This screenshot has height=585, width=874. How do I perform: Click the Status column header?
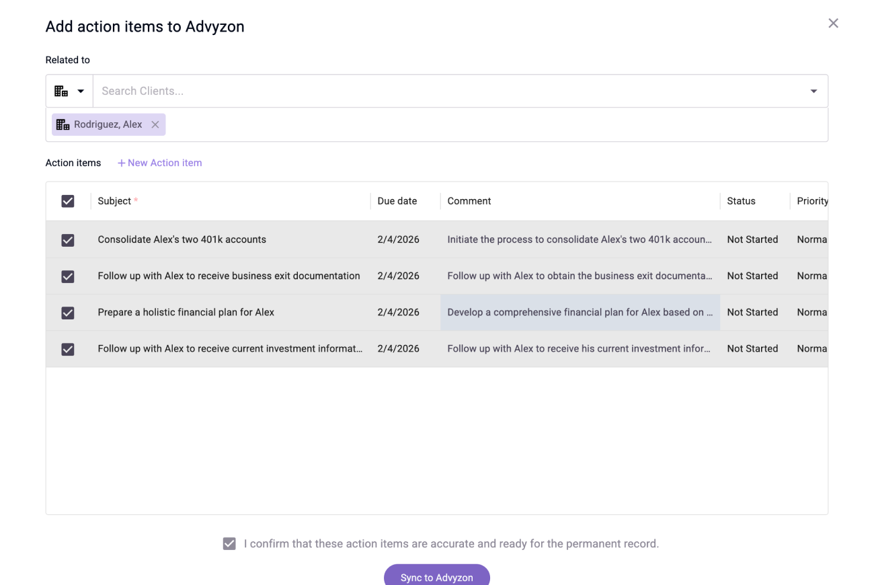(755, 201)
